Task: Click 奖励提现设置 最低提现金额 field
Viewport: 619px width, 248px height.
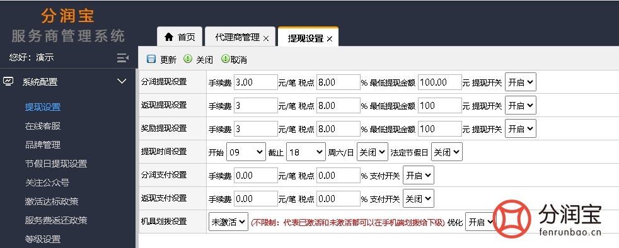Action: (x=440, y=128)
